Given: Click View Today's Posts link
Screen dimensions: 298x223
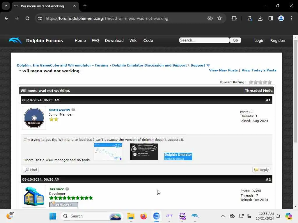Looking at the screenshot, I should 259,70.
